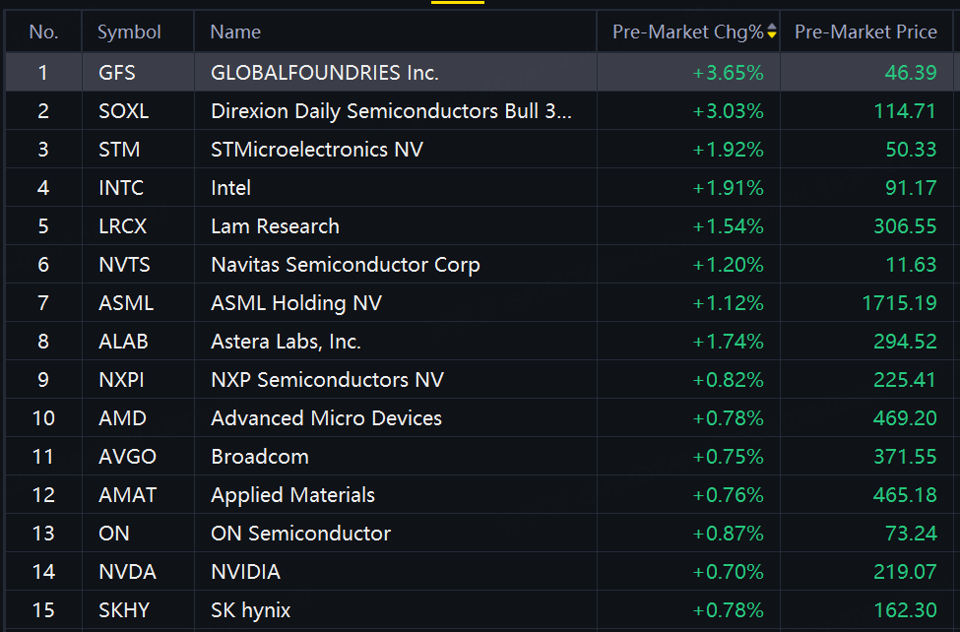Select ON Semiconductor row

tap(480, 534)
